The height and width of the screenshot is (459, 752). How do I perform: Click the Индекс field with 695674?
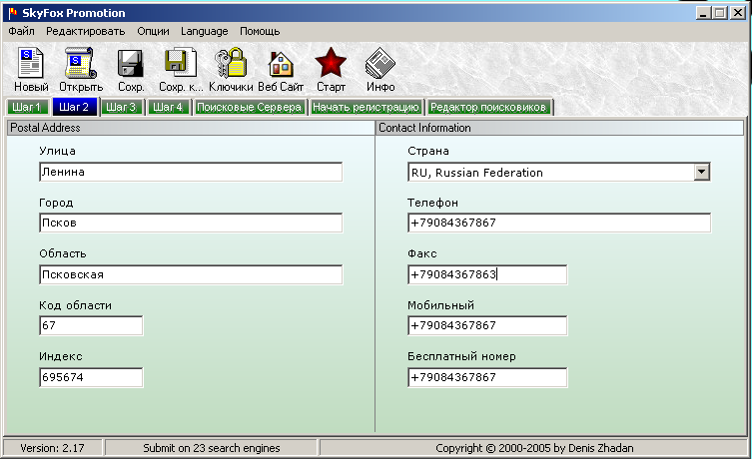[x=91, y=377]
